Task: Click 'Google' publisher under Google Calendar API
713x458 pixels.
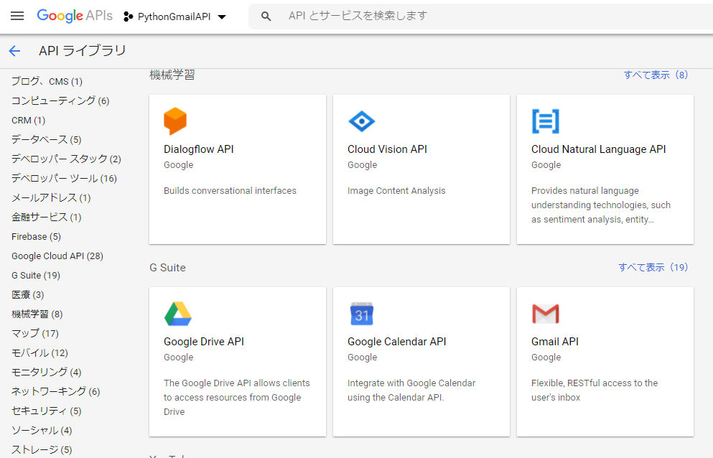Action: tap(363, 357)
